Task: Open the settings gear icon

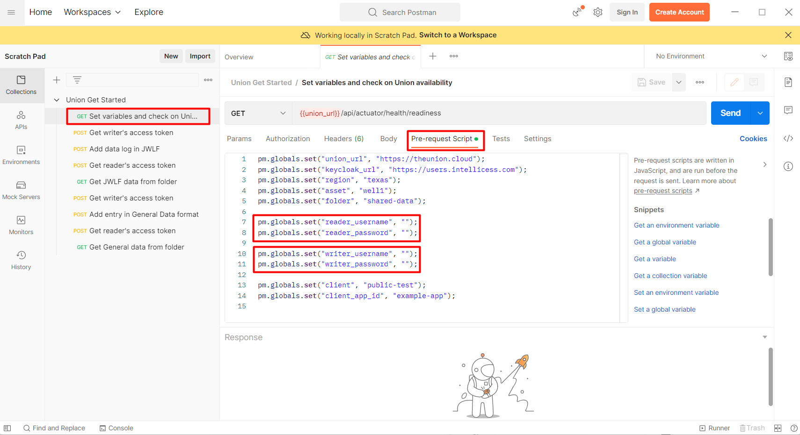Action: 598,13
